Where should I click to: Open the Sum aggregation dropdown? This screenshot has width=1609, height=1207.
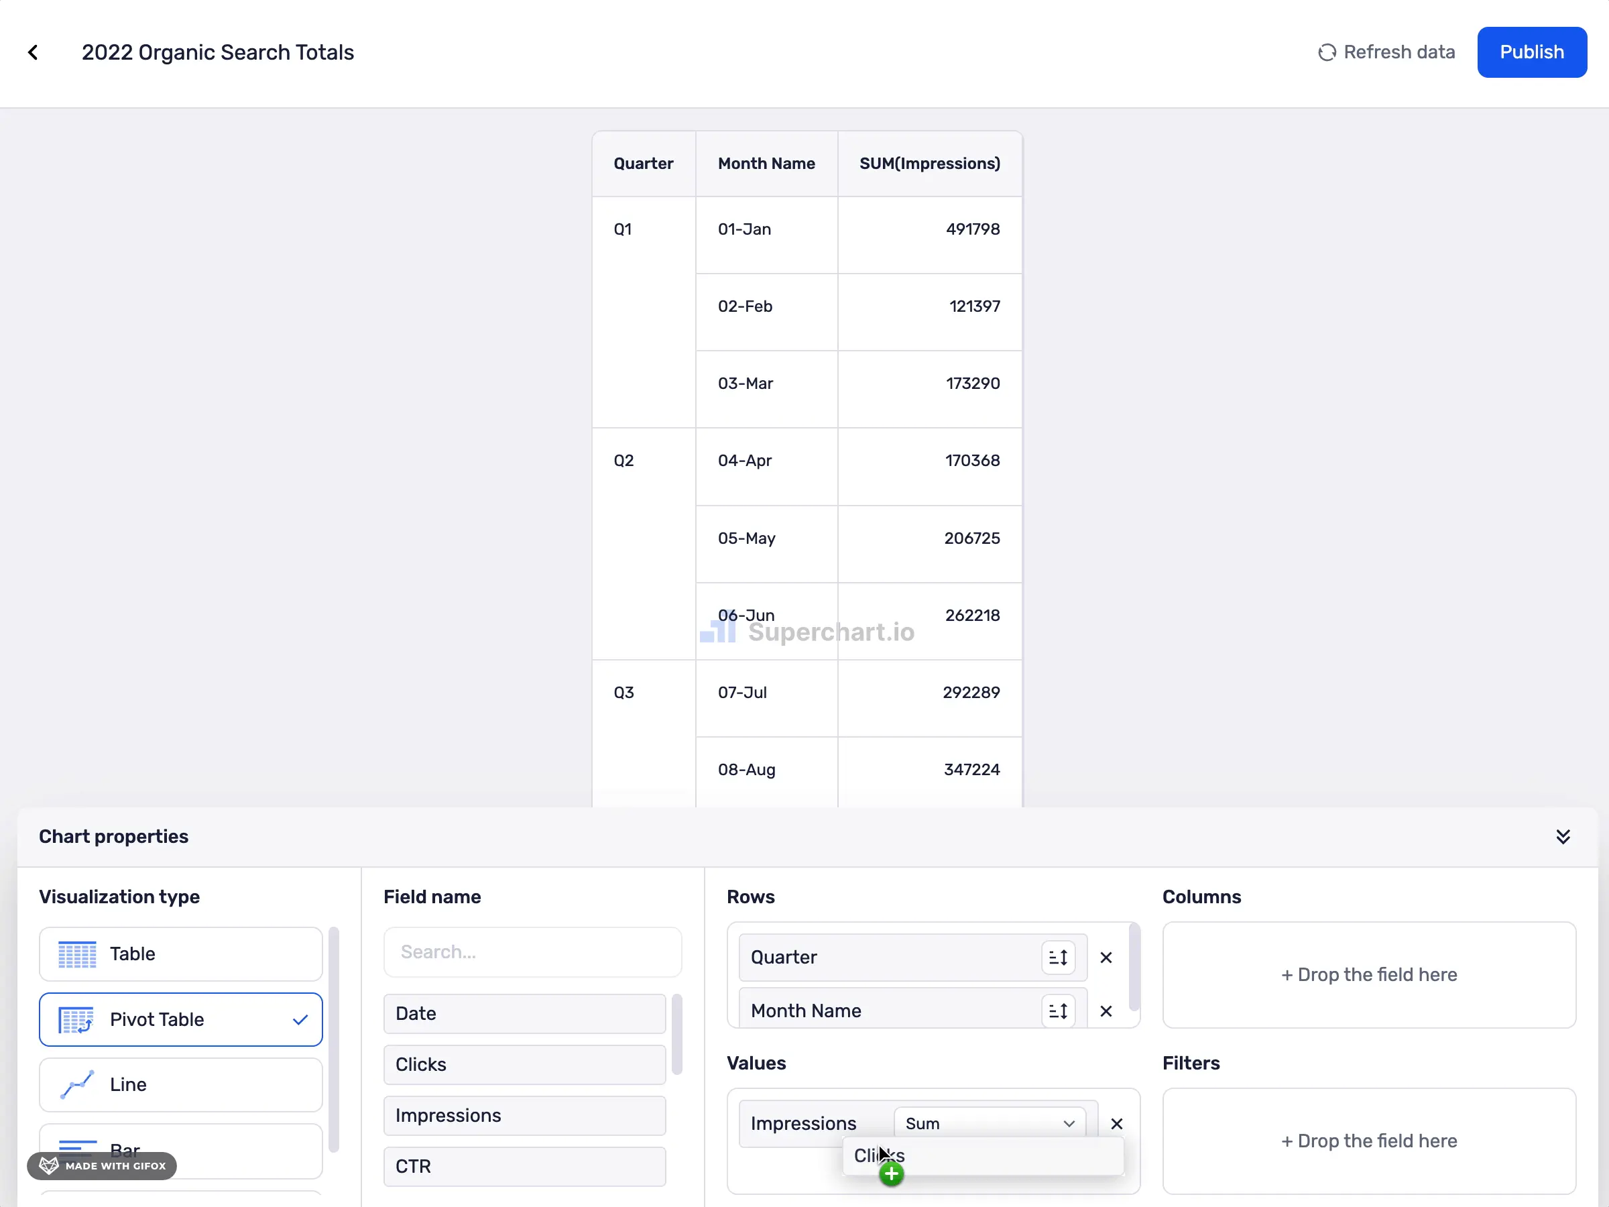[990, 1123]
